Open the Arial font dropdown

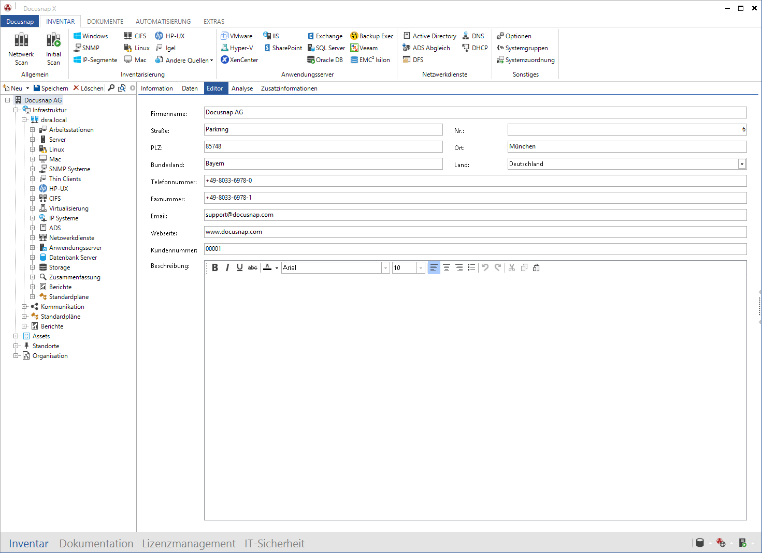click(385, 268)
